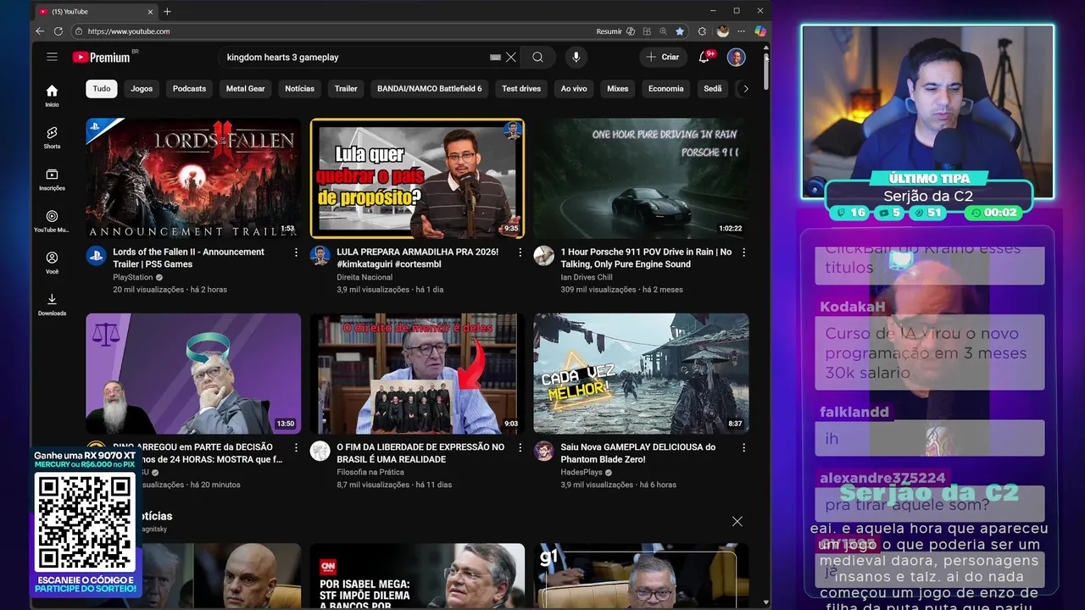Screen dimensions: 1085x610
Task: Click the browser address bar URL
Action: [x=129, y=31]
